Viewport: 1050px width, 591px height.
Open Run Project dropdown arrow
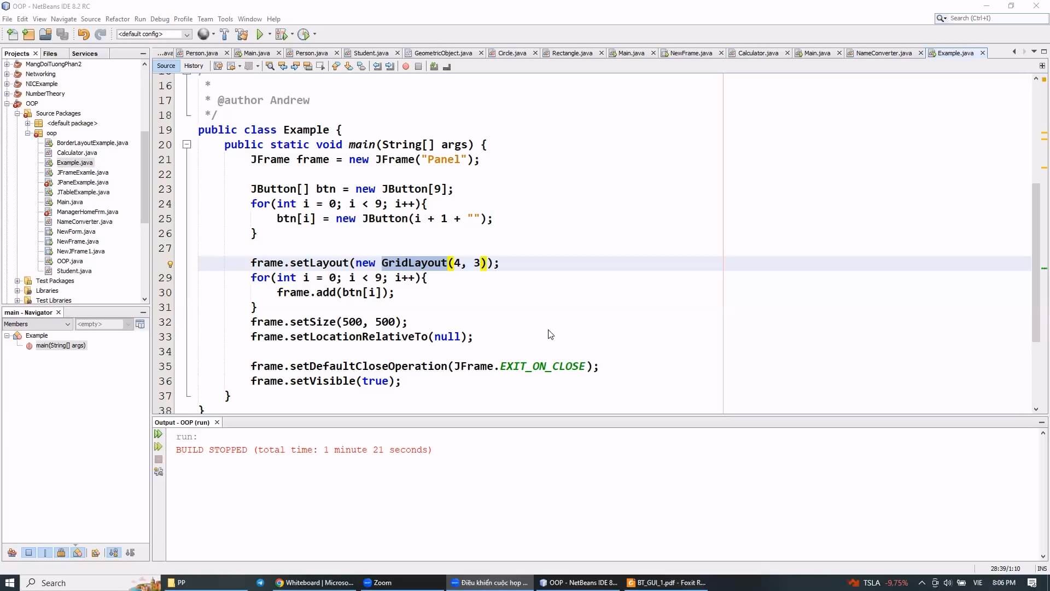(x=270, y=34)
